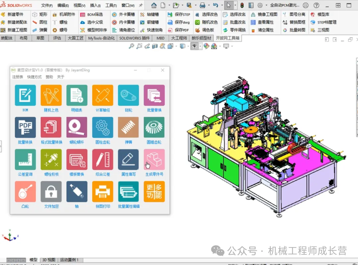
Task: Toggle the hide/show items eye button
Action: pyautogui.click(x=194, y=46)
